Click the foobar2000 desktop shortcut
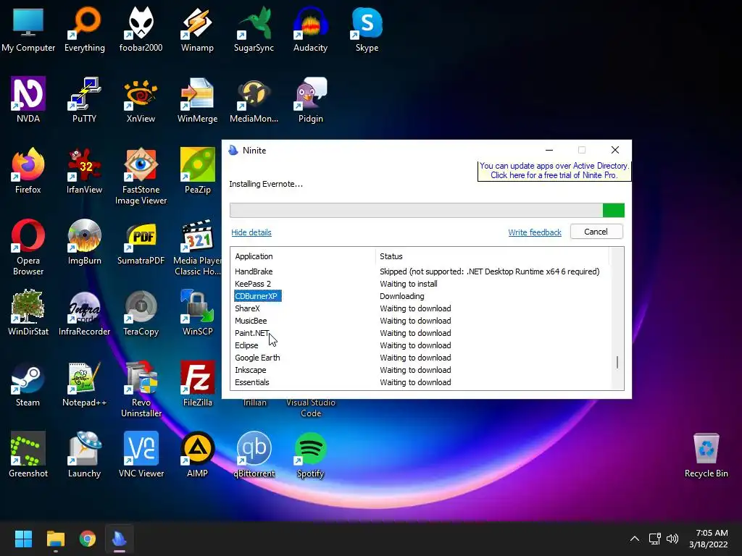This screenshot has width=742, height=556. [141, 30]
